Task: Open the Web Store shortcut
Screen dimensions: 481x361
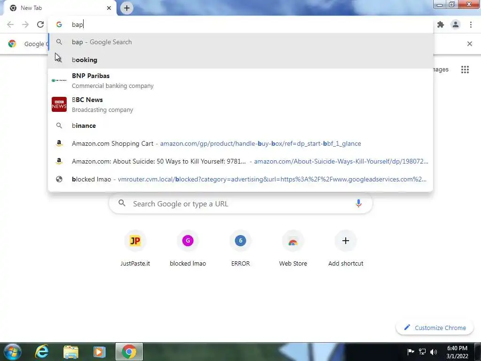Action: 293,248
